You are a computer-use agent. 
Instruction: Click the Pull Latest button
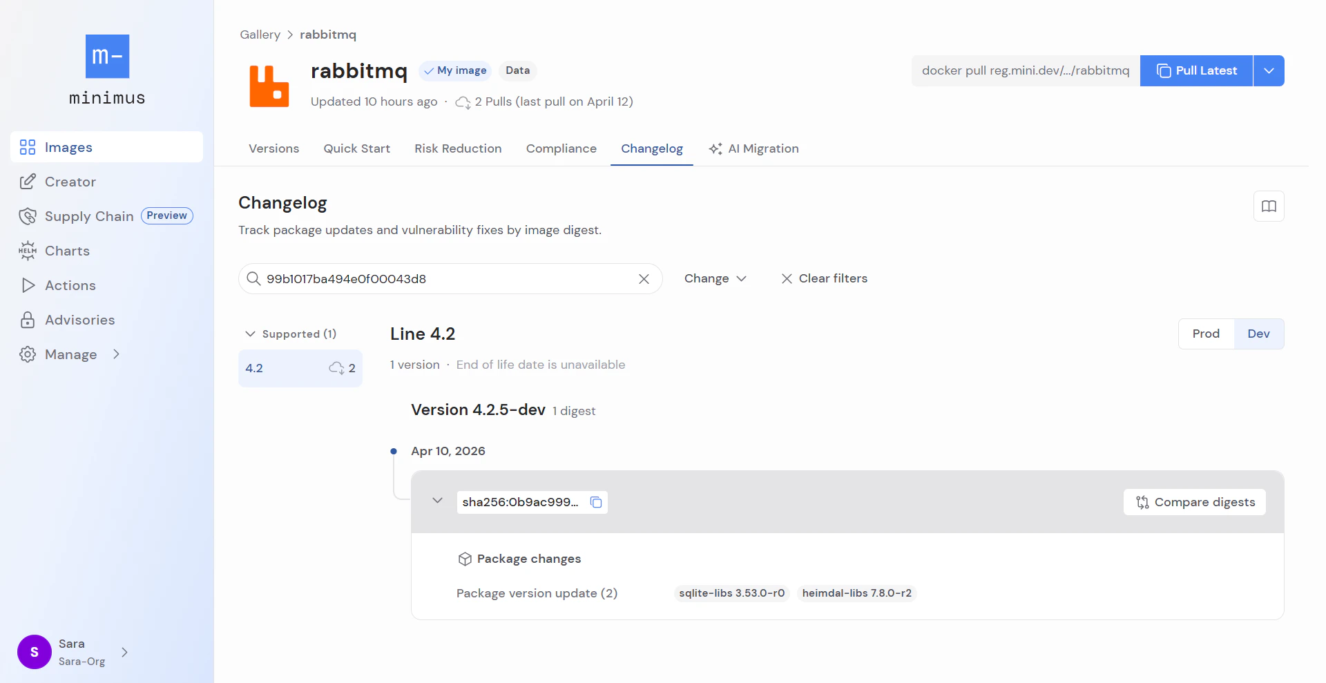[x=1197, y=70]
